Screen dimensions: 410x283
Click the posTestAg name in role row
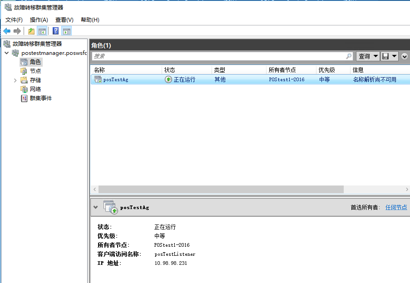tap(116, 80)
